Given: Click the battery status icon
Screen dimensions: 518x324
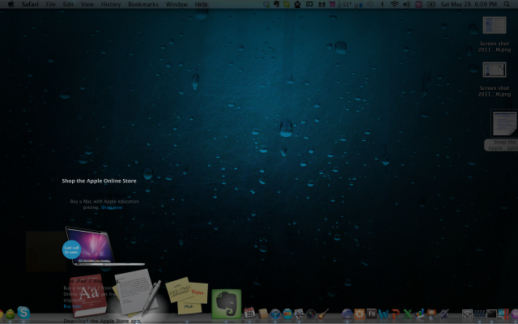Looking at the screenshot, I should [x=431, y=4].
